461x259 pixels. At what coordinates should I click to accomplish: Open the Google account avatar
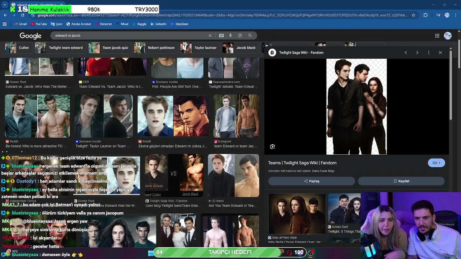(448, 36)
